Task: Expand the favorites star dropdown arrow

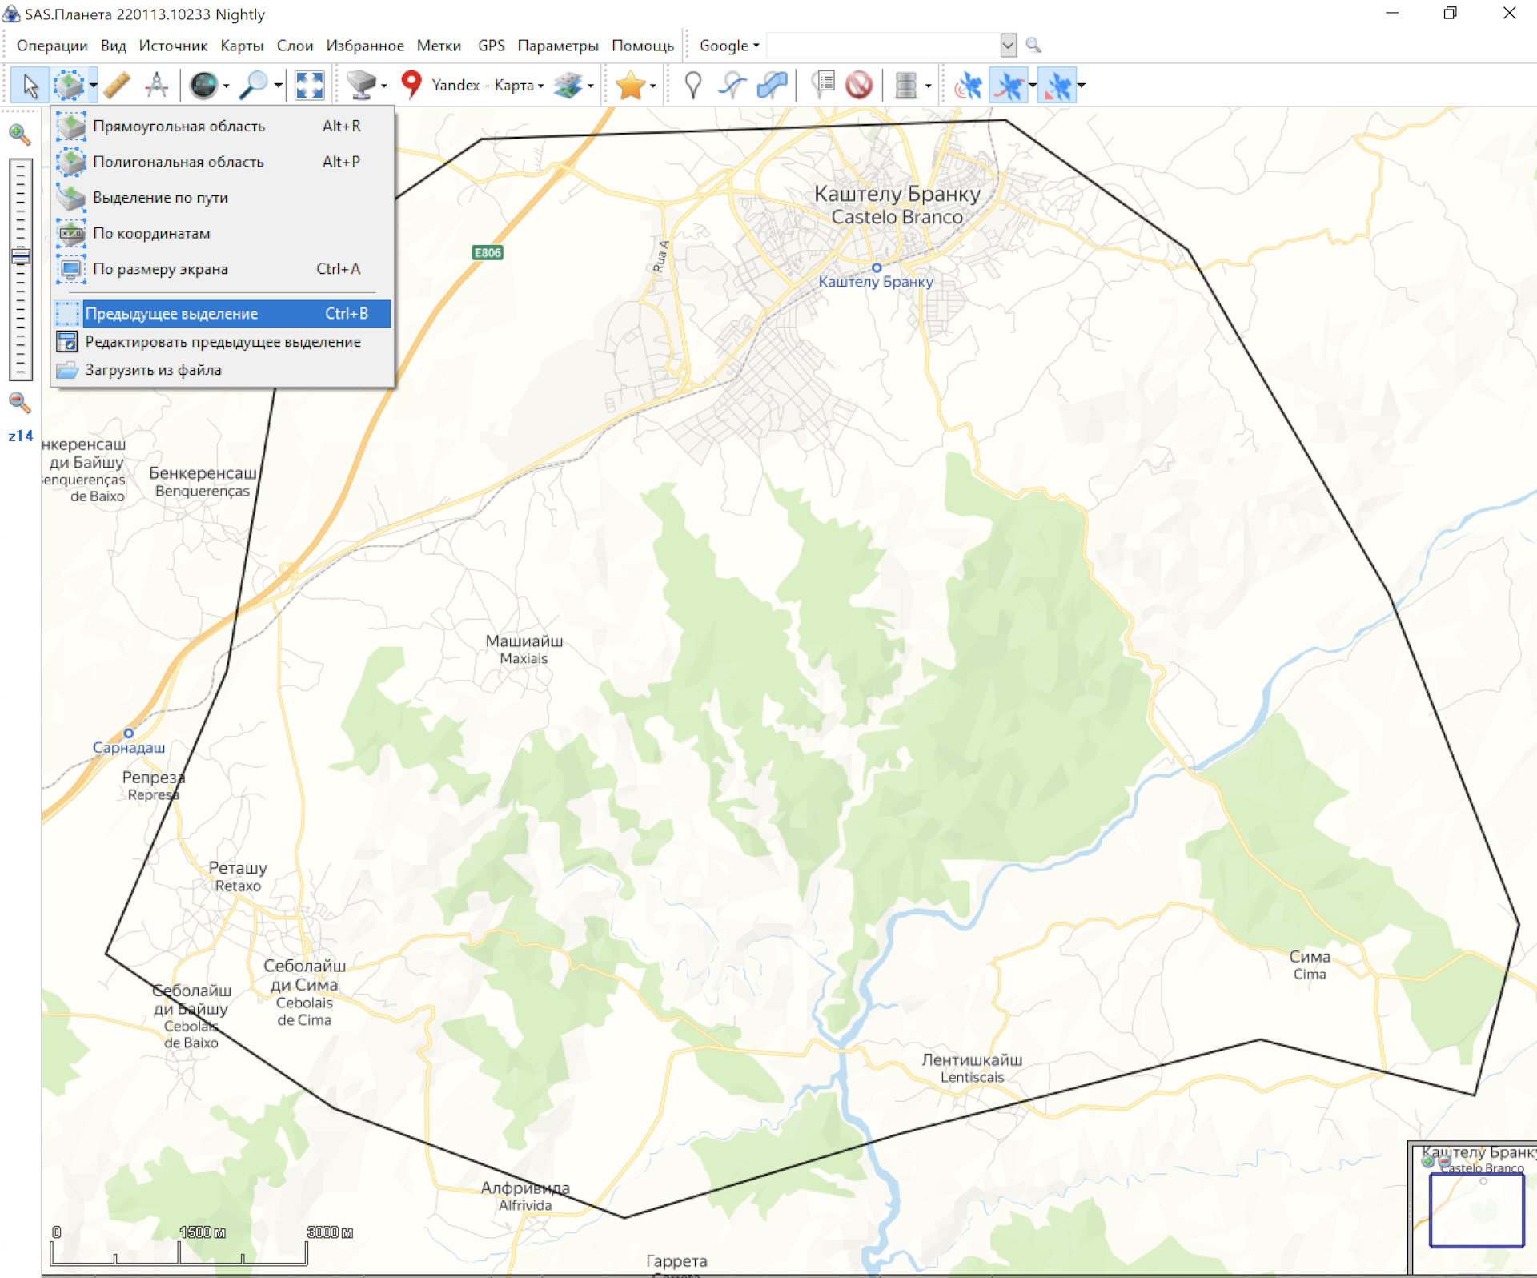Action: pyautogui.click(x=652, y=86)
